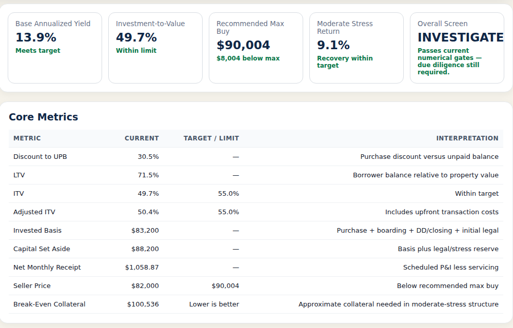The width and height of the screenshot is (513, 328).
Task: Click the $88,200 Capital Set Aside value
Action: coord(145,249)
